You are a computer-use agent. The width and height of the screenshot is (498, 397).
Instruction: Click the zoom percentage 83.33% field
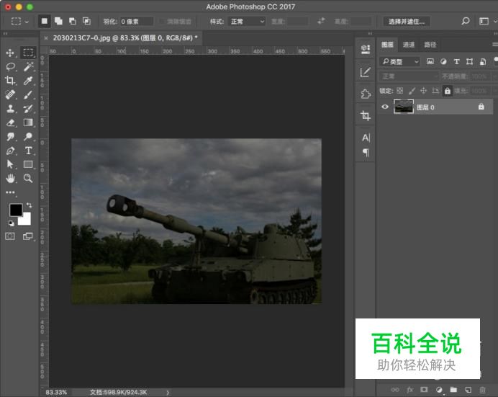point(56,392)
